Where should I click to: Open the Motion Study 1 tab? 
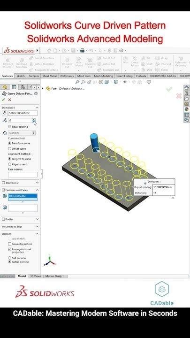click(x=54, y=276)
